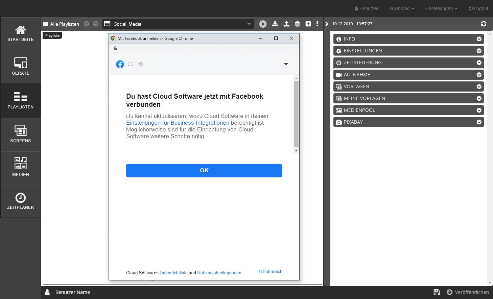Open the three-dot more options menu
Screen dimensions: 493x299
[x=317, y=24]
